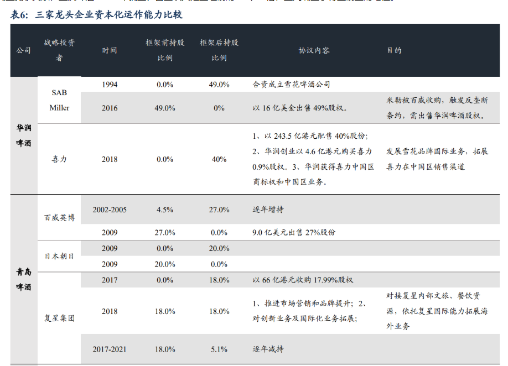Viewport: 508px width, 366px height.
Task: Select the 青岛啤酒 company cell
Action: (24, 279)
